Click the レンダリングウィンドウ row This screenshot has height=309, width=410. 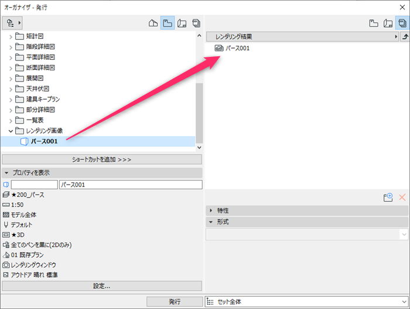click(29, 265)
